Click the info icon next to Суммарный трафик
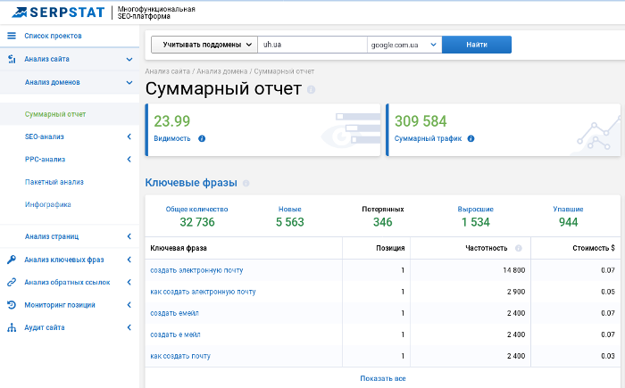Image resolution: width=625 pixels, height=388 pixels. click(x=471, y=138)
